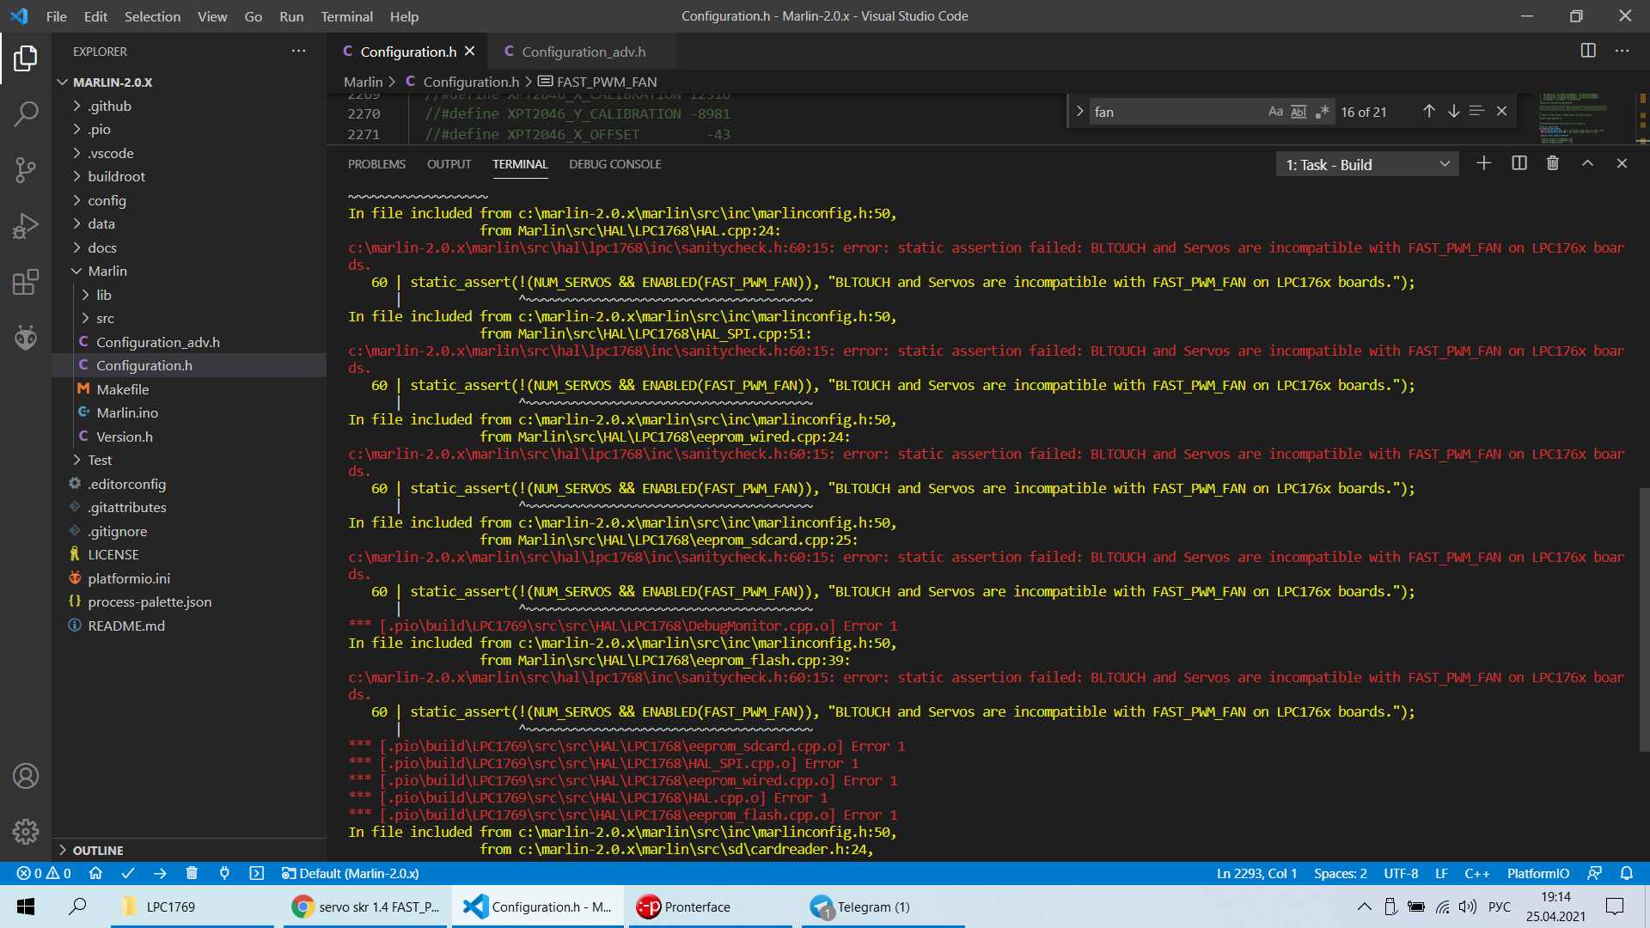1650x928 pixels.
Task: Click the feedback icon in status bar
Action: click(x=1594, y=873)
